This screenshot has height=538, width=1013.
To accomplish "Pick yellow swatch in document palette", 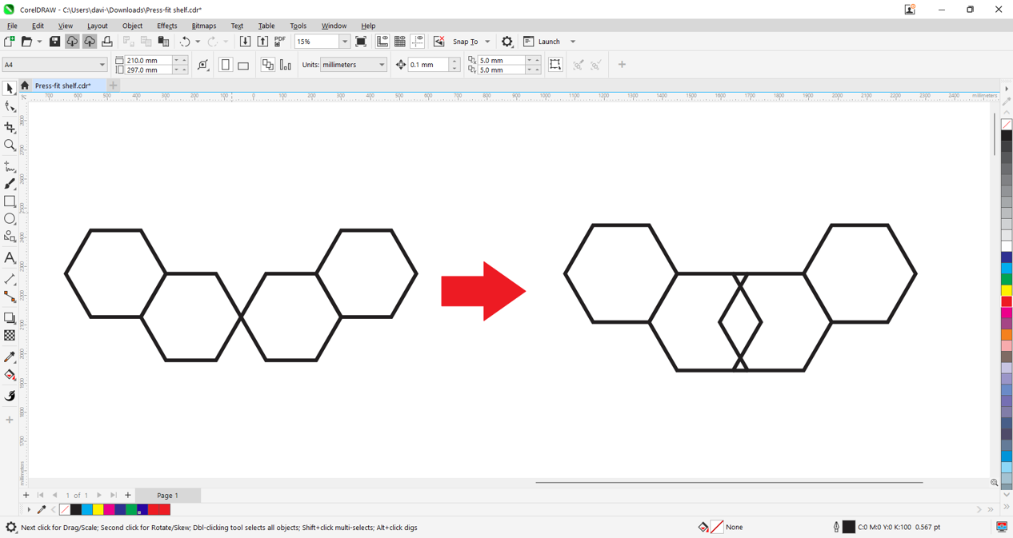I will tap(98, 509).
